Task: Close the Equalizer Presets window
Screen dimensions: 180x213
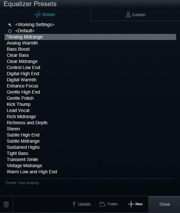Action: (x=165, y=204)
